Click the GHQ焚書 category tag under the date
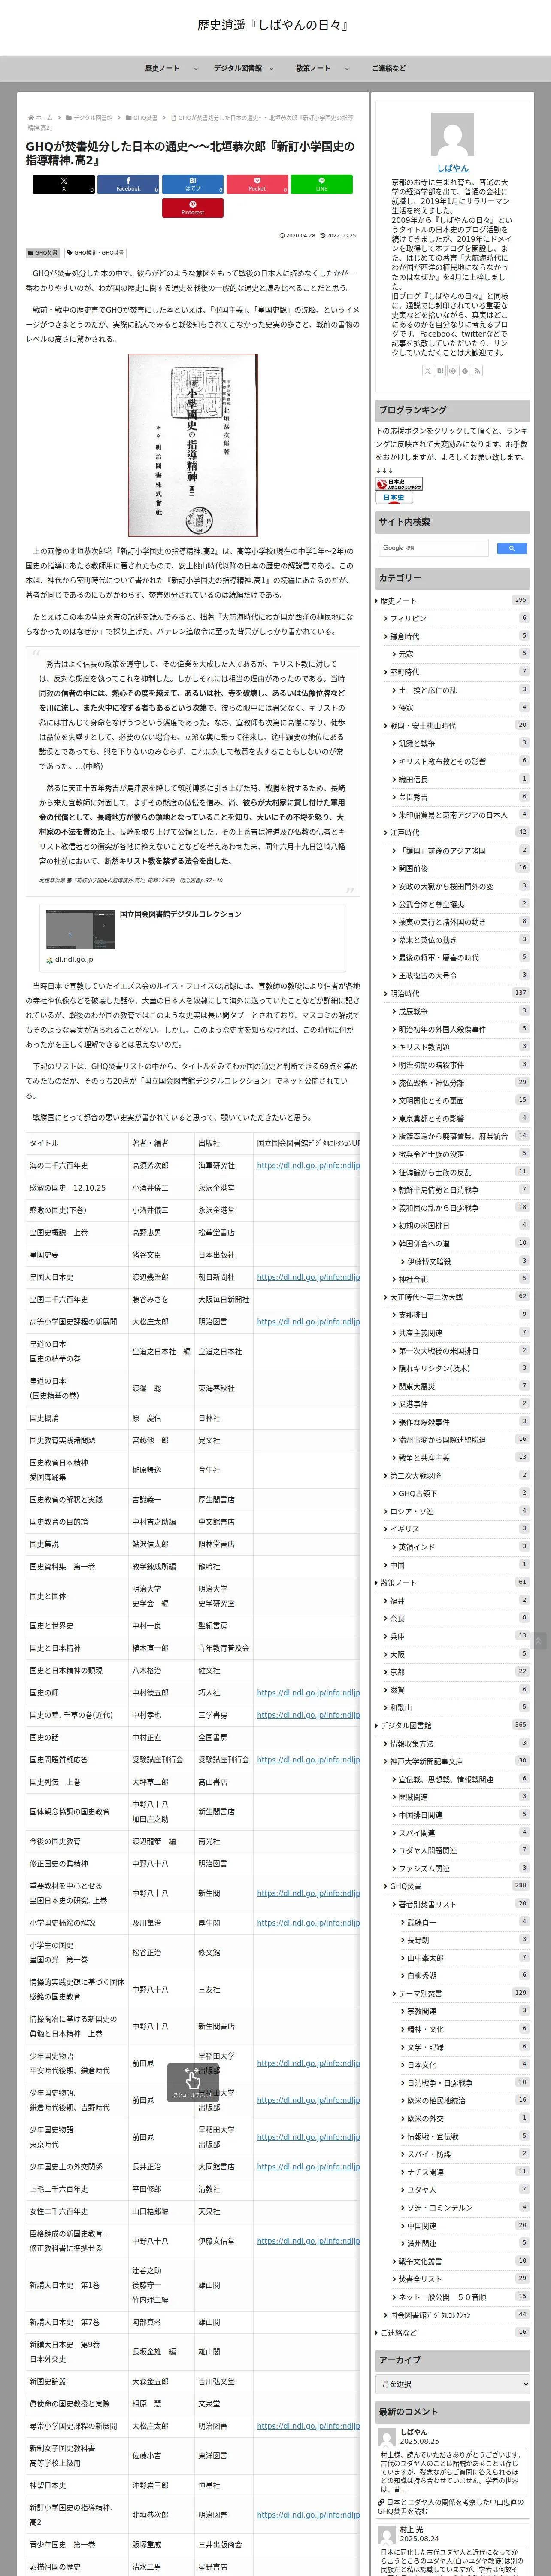 (43, 253)
